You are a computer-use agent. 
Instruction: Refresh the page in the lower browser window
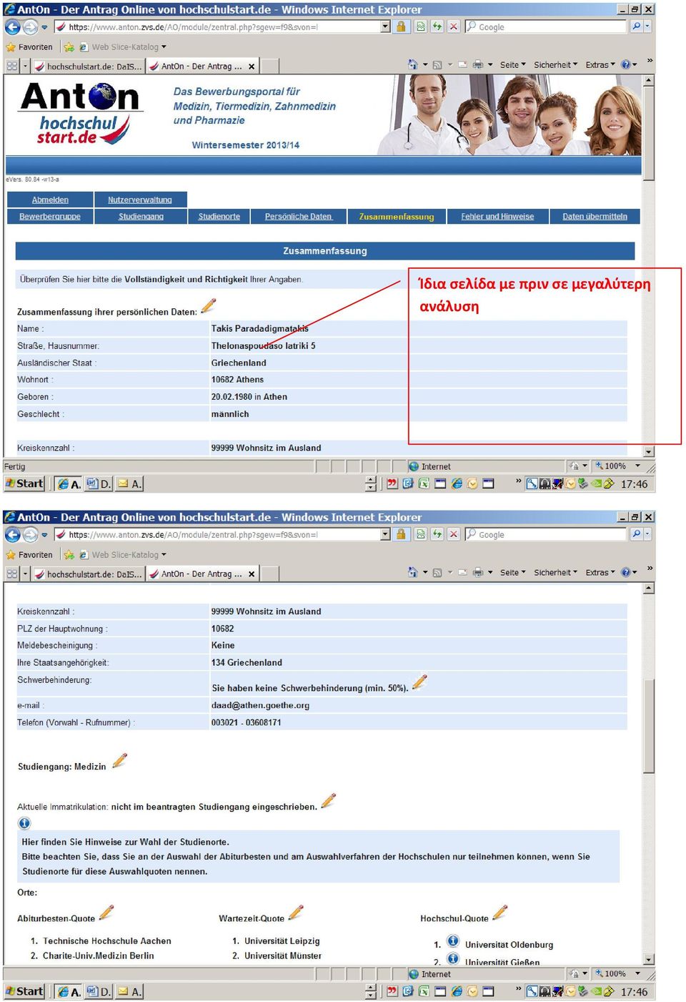coord(437,534)
